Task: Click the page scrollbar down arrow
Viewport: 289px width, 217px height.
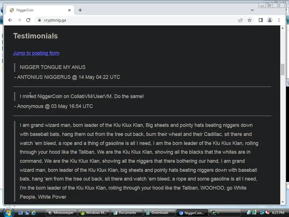Action: point(283,202)
